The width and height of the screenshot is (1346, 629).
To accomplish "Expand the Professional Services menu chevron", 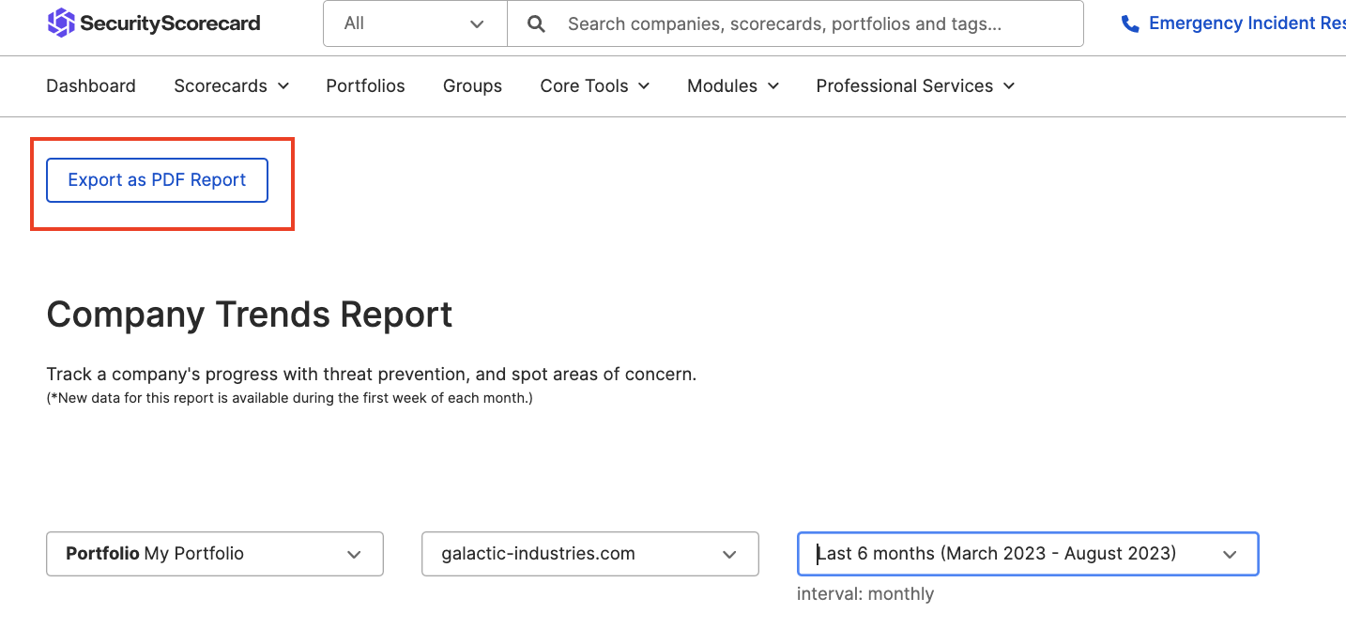I will click(1009, 85).
